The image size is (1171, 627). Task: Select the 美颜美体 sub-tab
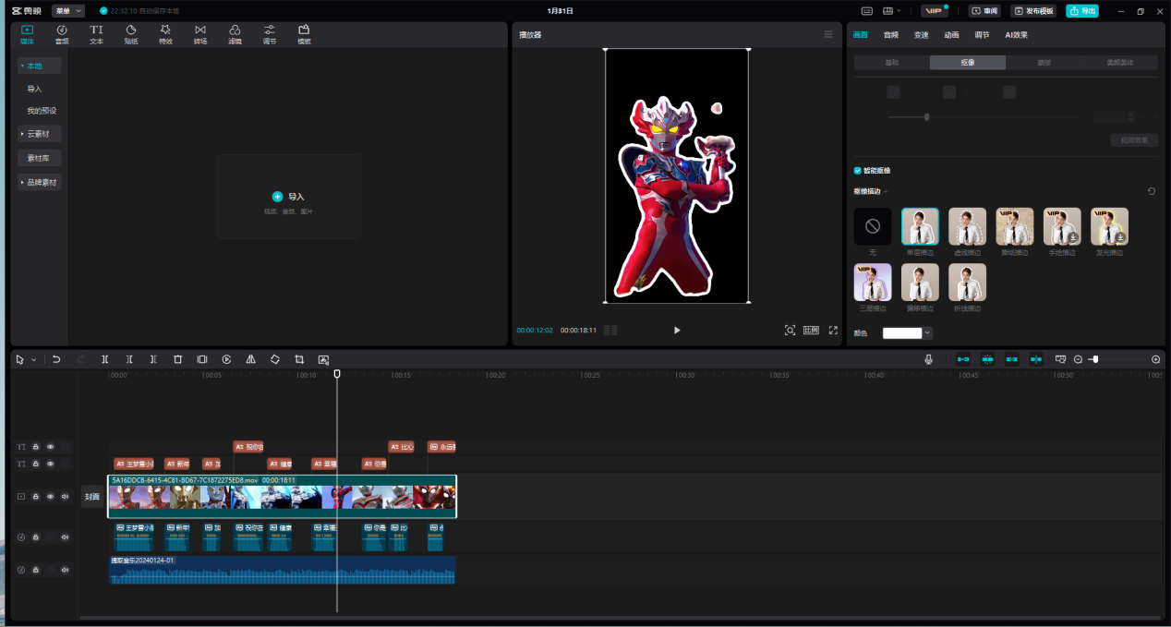pyautogui.click(x=1120, y=63)
